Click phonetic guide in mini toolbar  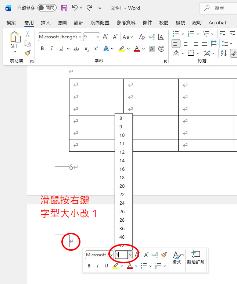[155, 254]
